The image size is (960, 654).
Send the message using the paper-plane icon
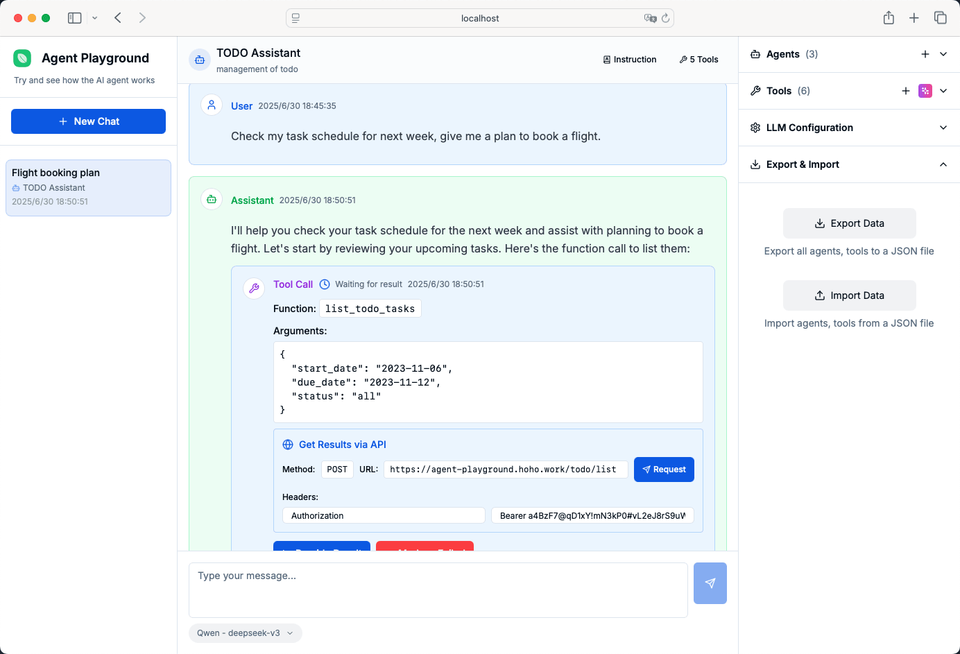(710, 583)
